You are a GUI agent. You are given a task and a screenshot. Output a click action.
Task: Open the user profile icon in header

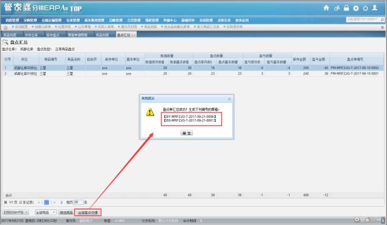click(375, 8)
